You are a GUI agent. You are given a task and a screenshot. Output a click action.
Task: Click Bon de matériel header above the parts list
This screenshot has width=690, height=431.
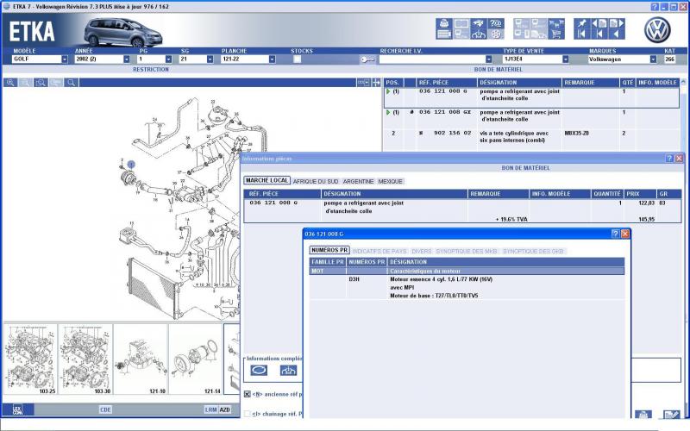coord(499,70)
